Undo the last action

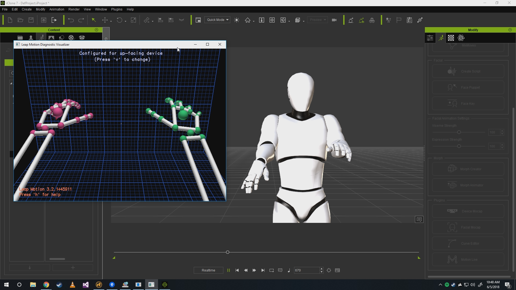pos(71,20)
